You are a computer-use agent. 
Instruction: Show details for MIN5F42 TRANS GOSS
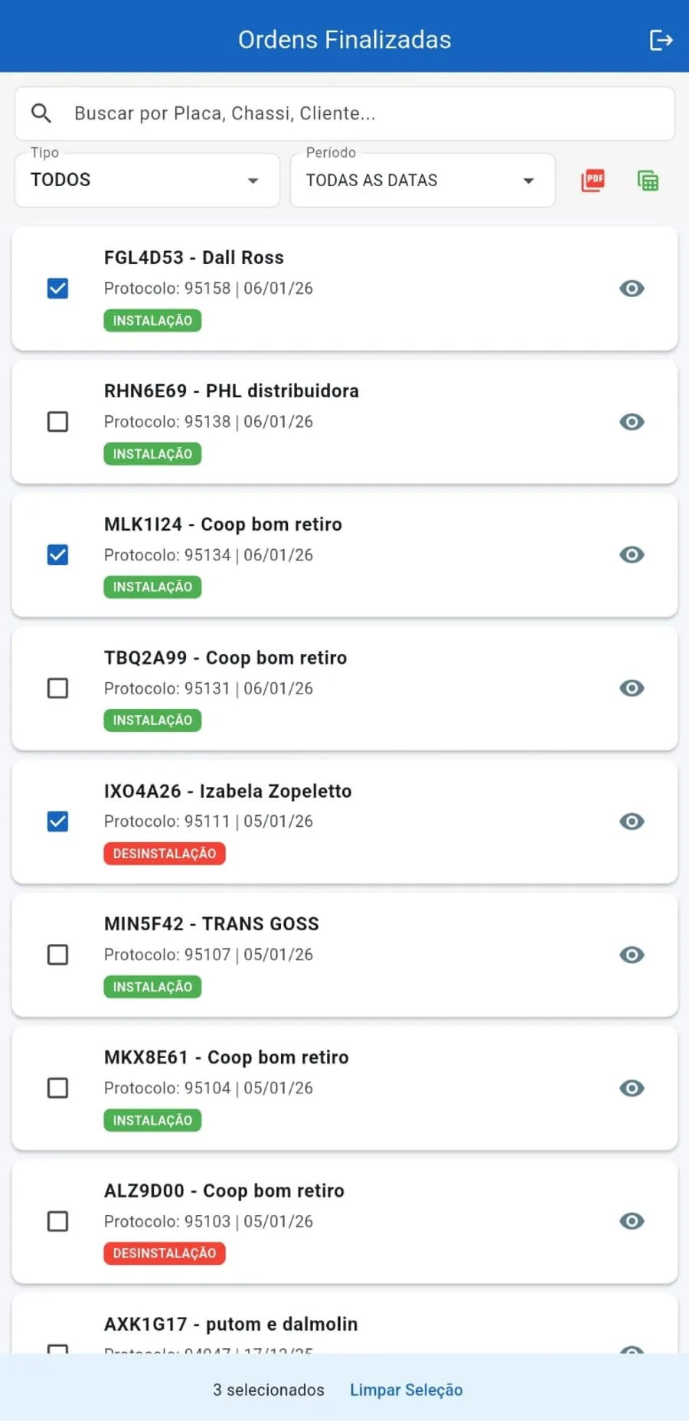click(x=632, y=955)
